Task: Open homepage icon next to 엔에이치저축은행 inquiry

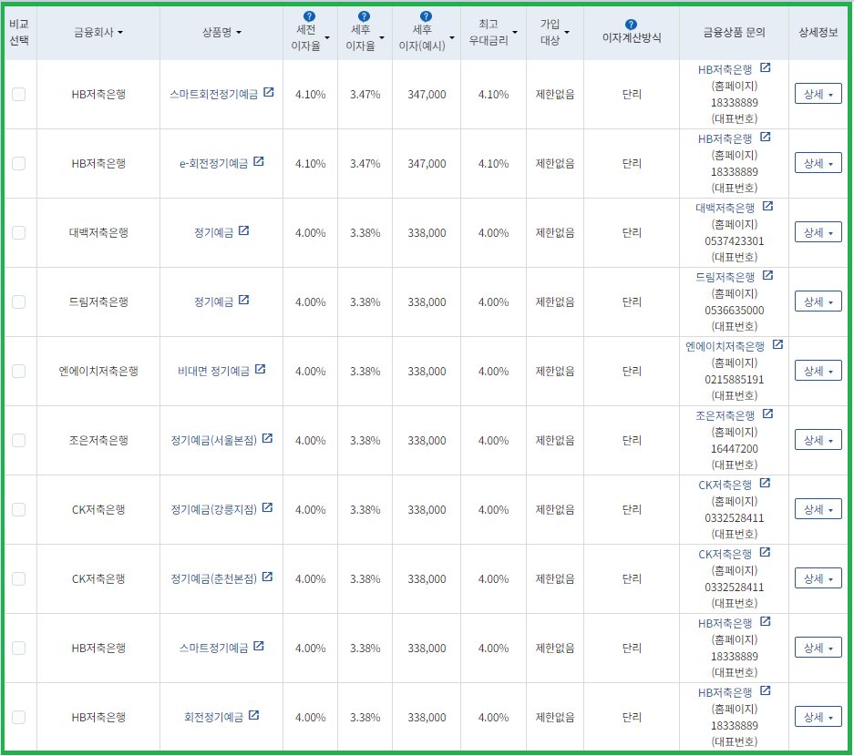Action: [x=777, y=344]
